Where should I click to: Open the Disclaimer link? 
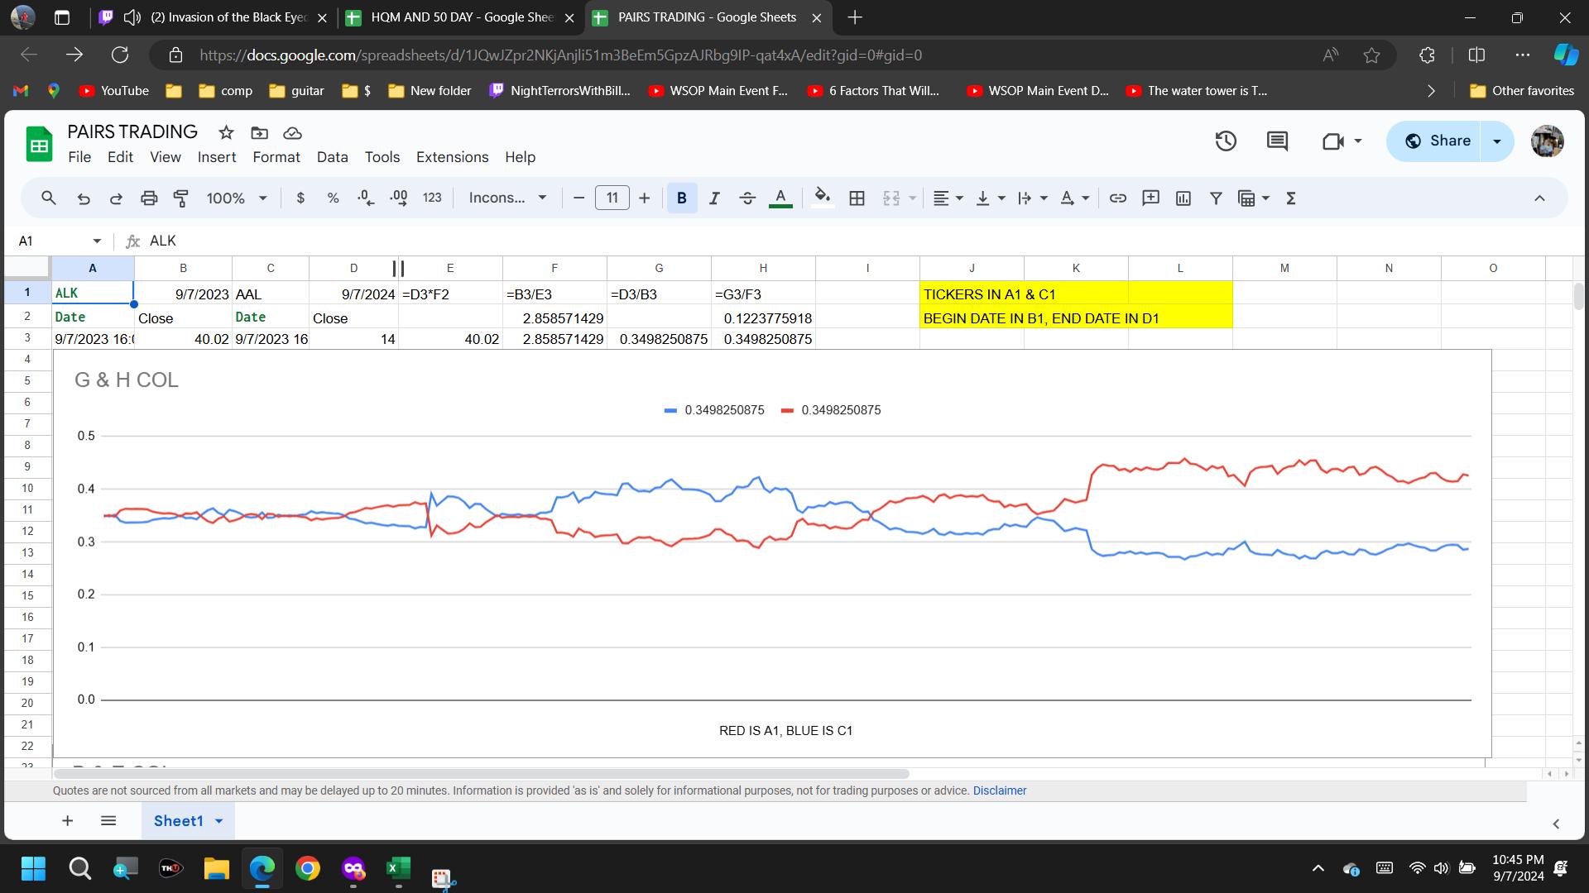point(999,790)
